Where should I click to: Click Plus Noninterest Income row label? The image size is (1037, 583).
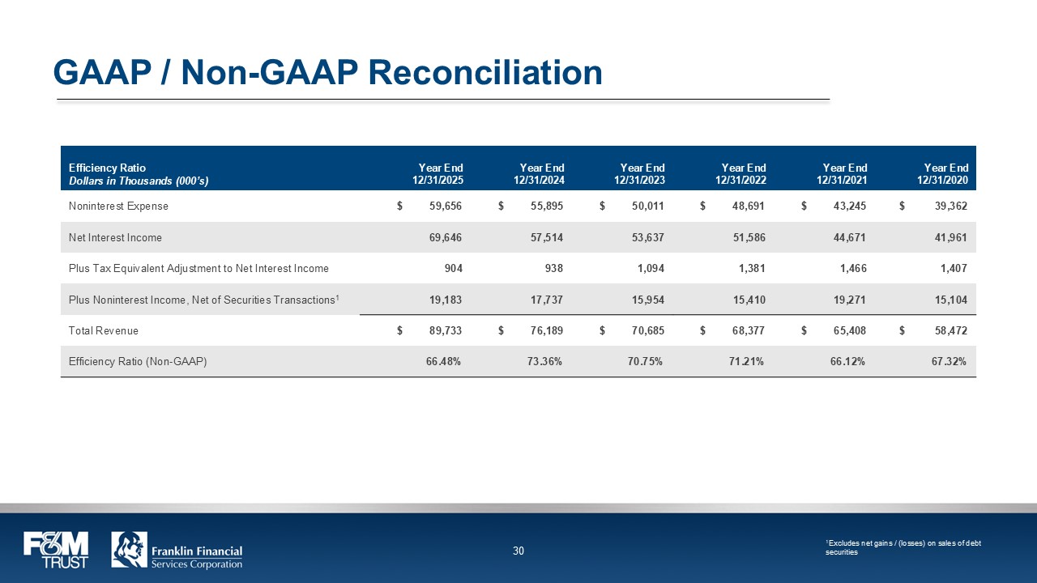(x=203, y=300)
